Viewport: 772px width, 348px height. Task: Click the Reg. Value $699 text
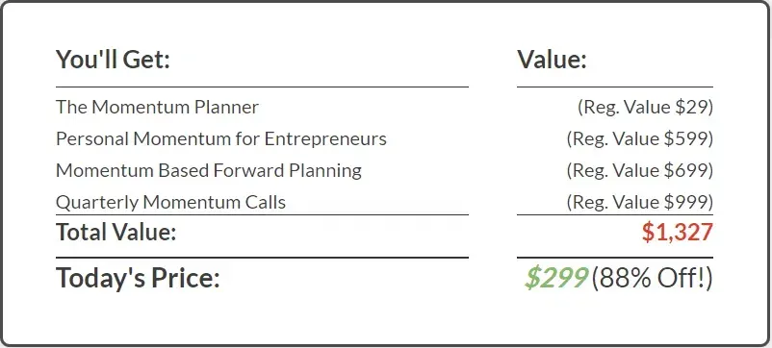click(639, 170)
